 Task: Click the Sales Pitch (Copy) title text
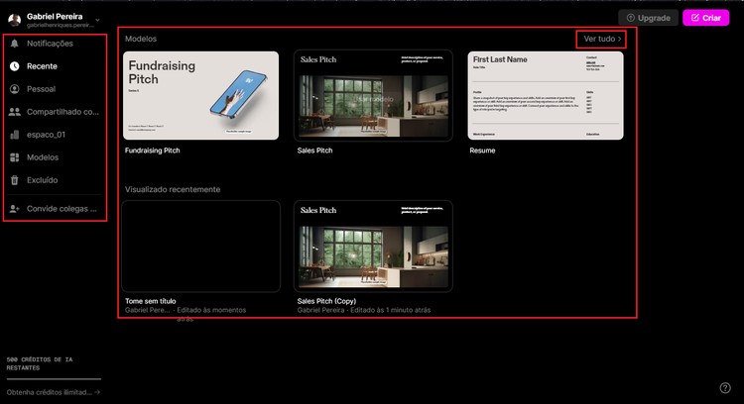pos(326,301)
